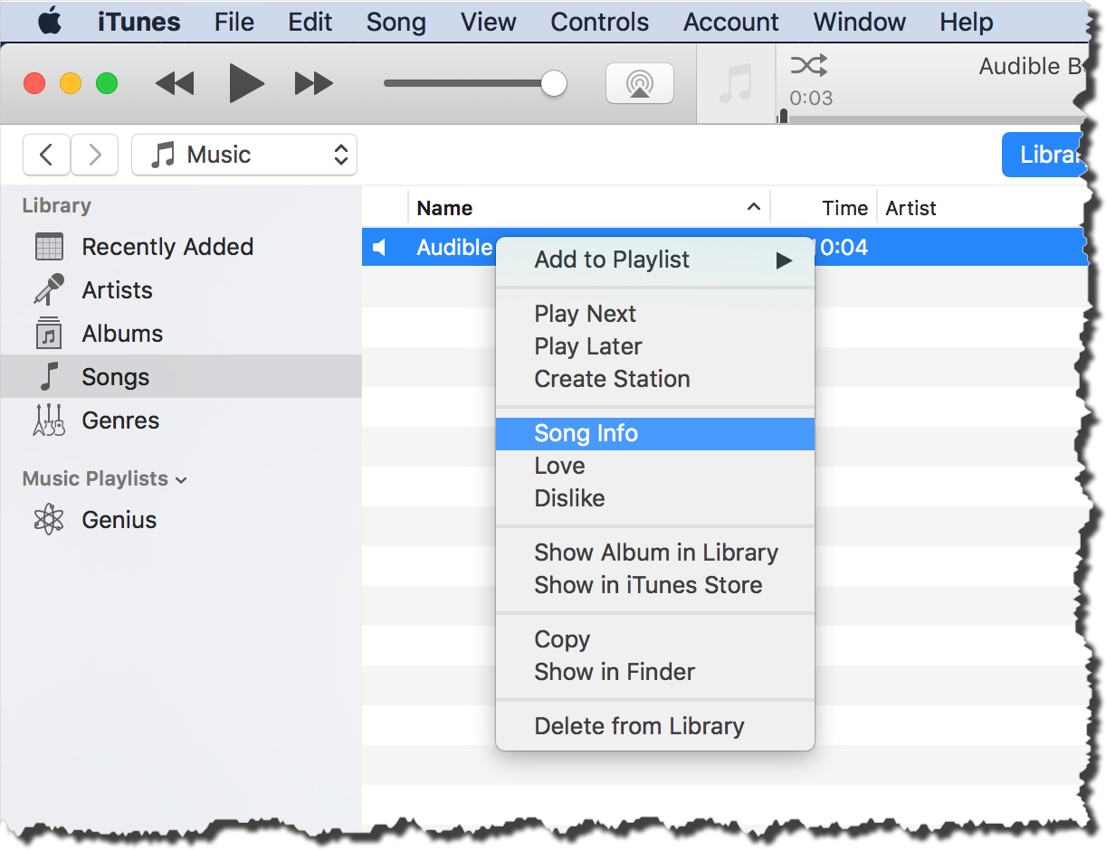Choose Show in iTunes Store

(x=655, y=585)
